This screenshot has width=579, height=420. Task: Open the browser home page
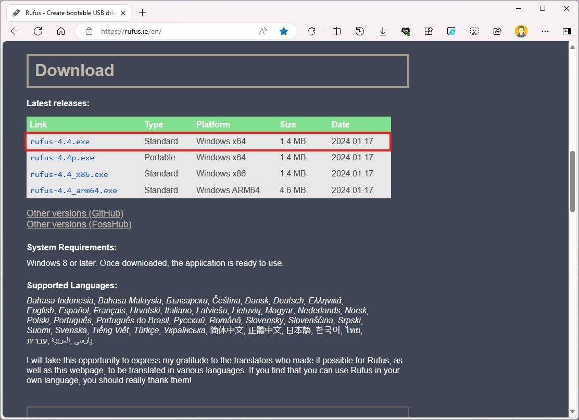(x=61, y=31)
